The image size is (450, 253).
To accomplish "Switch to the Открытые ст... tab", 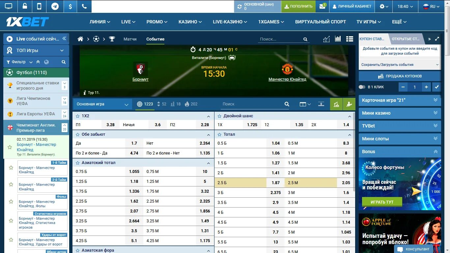I will click(406, 39).
